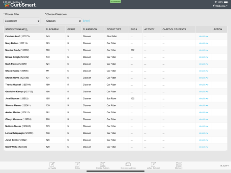Image resolution: width=231 pixels, height=173 pixels.
Task: Select student name Cheryl Morocco
Action: pyautogui.click(x=13, y=120)
